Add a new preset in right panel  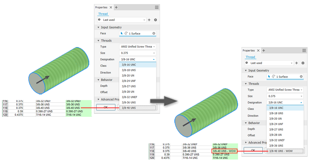(x=296, y=63)
